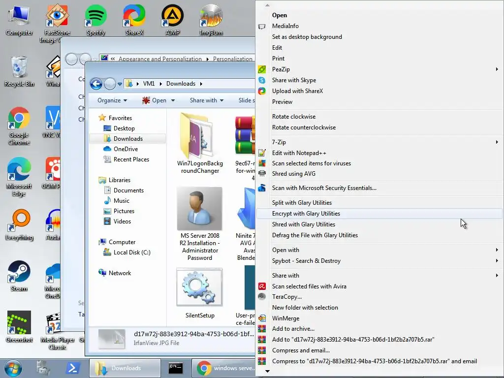
Task: Switch to the Command Prompt taskbar window
Action: (x=176, y=368)
